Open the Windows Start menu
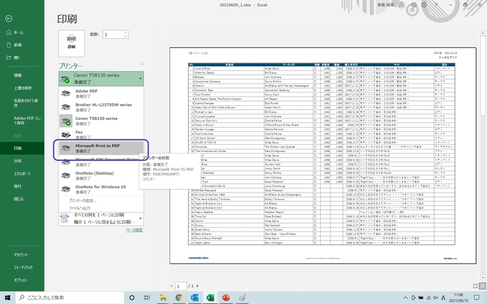 7,297
